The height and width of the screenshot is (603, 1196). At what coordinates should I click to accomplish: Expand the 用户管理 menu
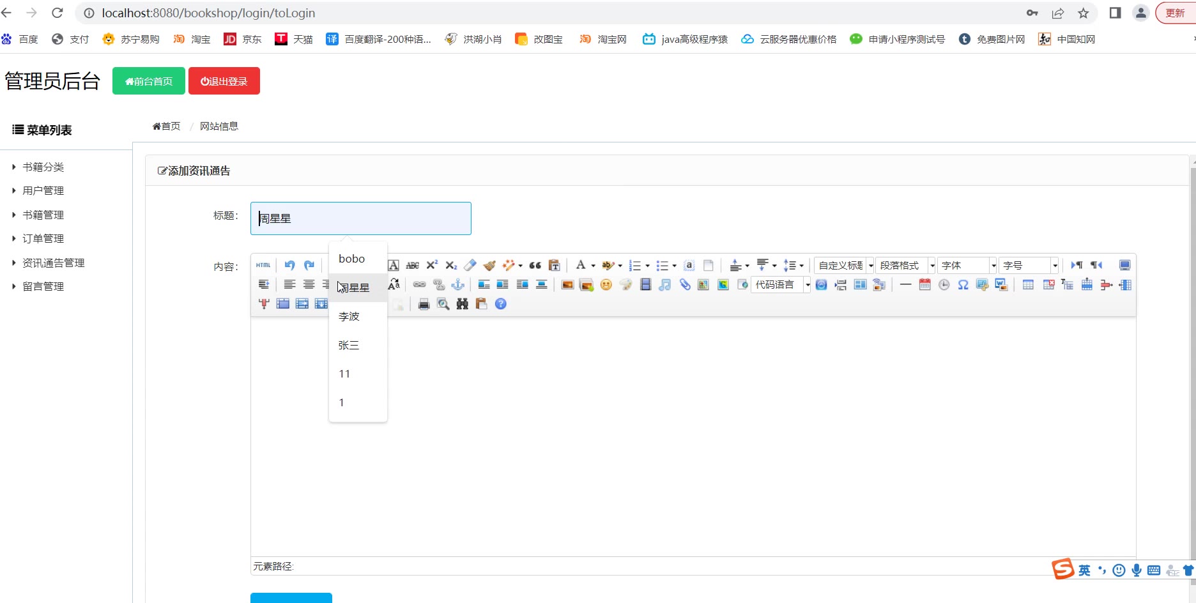pyautogui.click(x=43, y=190)
